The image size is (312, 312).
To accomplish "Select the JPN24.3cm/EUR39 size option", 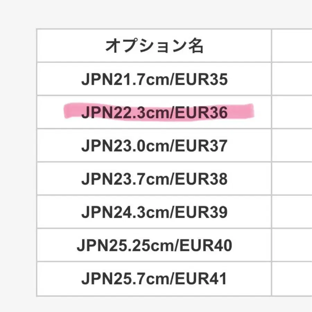I will tap(154, 212).
